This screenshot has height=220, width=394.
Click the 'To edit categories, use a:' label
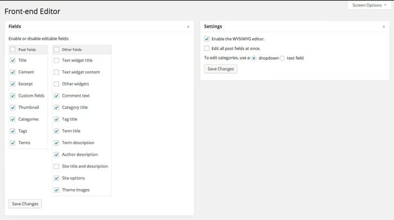pyautogui.click(x=227, y=58)
